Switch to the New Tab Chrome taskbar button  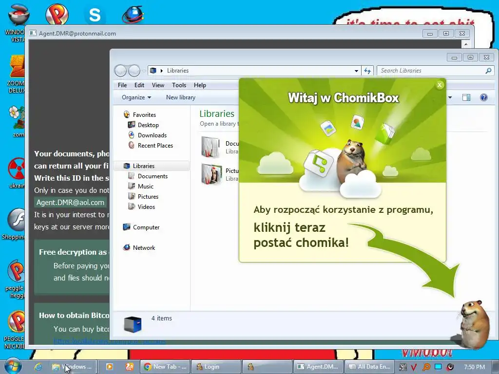coord(166,367)
